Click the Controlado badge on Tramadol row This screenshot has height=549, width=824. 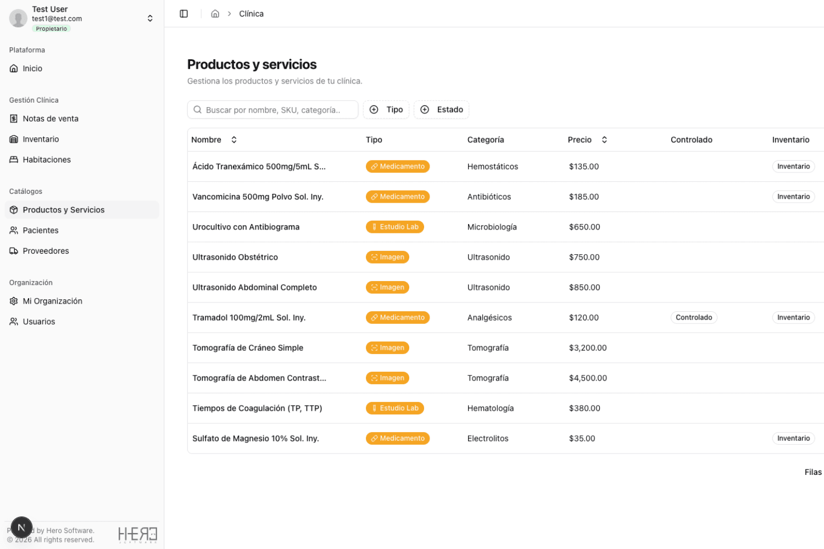click(x=693, y=317)
